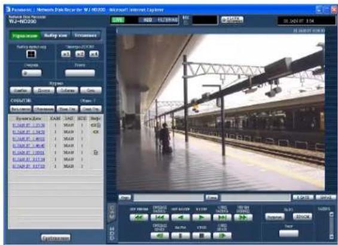The height and width of the screenshot is (245, 338).
Task: Open the first recording event date link
Action: pos(29,125)
